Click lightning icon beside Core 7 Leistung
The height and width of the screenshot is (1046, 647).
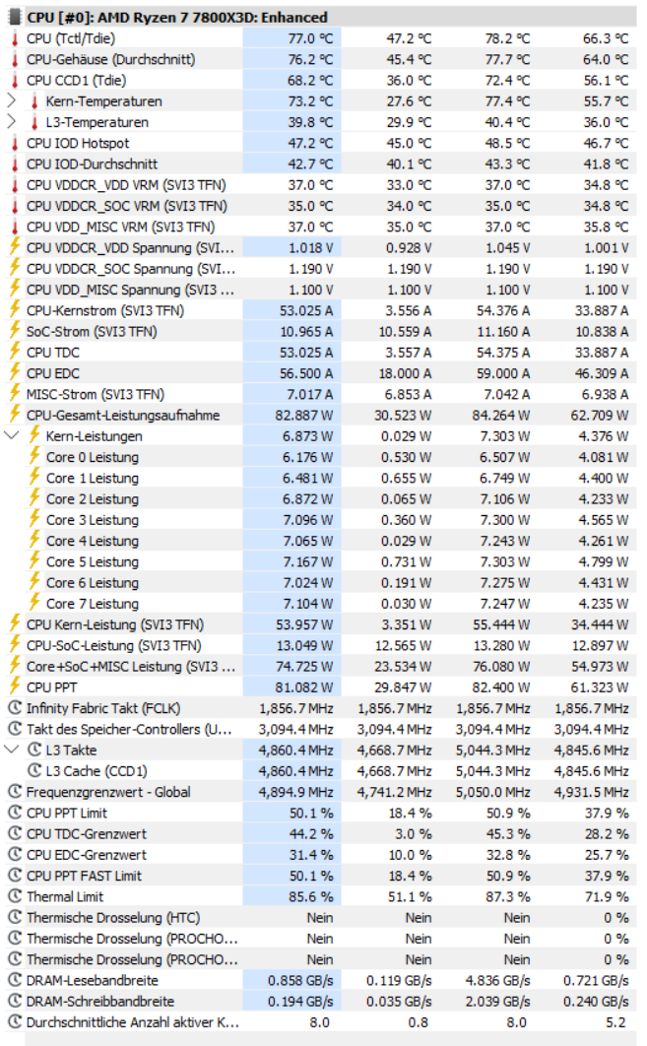tap(34, 603)
